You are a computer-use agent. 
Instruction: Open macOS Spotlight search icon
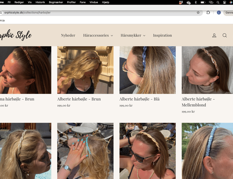click(218, 2)
